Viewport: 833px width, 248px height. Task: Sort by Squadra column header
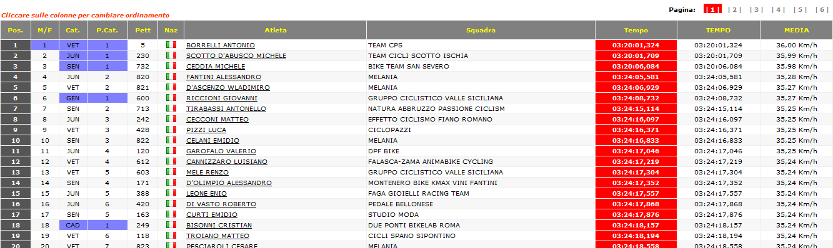click(481, 30)
